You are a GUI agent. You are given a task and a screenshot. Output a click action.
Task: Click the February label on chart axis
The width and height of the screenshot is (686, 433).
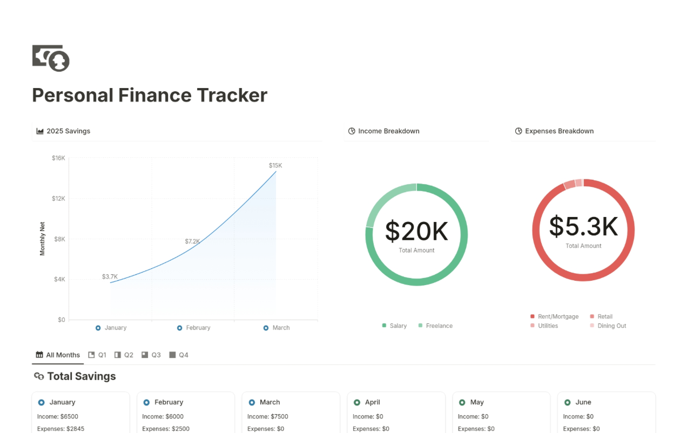pyautogui.click(x=198, y=328)
